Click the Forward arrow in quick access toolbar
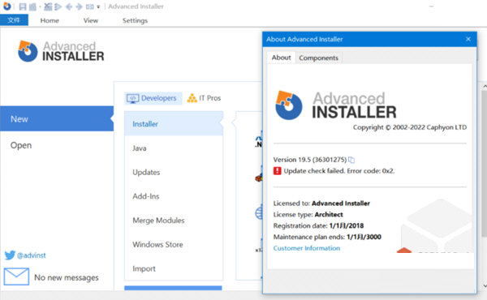487x300 pixels. coord(80,6)
